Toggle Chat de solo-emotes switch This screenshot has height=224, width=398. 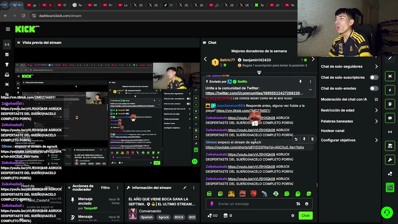point(374,88)
